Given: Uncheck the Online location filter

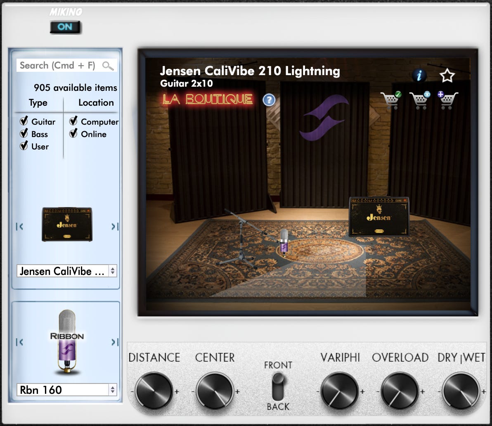Looking at the screenshot, I should [x=73, y=134].
